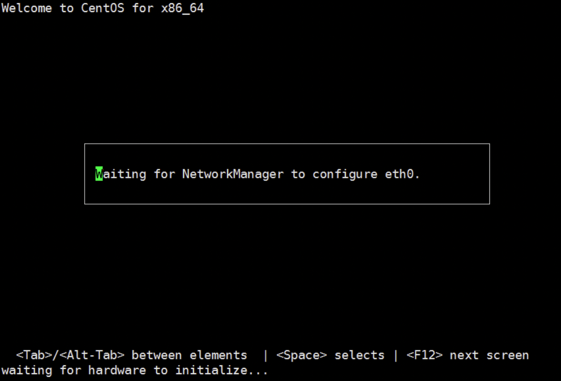561x381 pixels.
Task: Select the word "NetworkManager" in the dialog
Action: [x=233, y=174]
